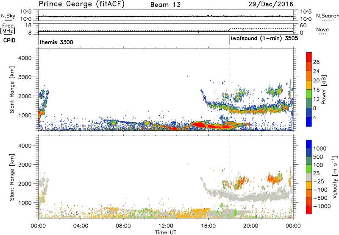Screen dimensions: 339x235
Task: Click the yellow -100 to -25 Velocity segment
Action: [309, 185]
